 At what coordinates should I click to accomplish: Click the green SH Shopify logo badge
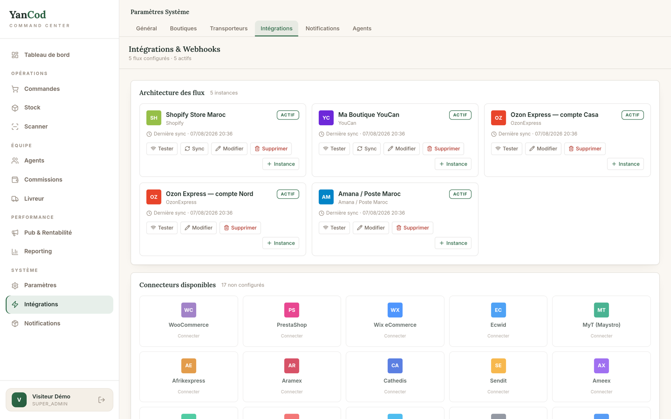pos(154,118)
